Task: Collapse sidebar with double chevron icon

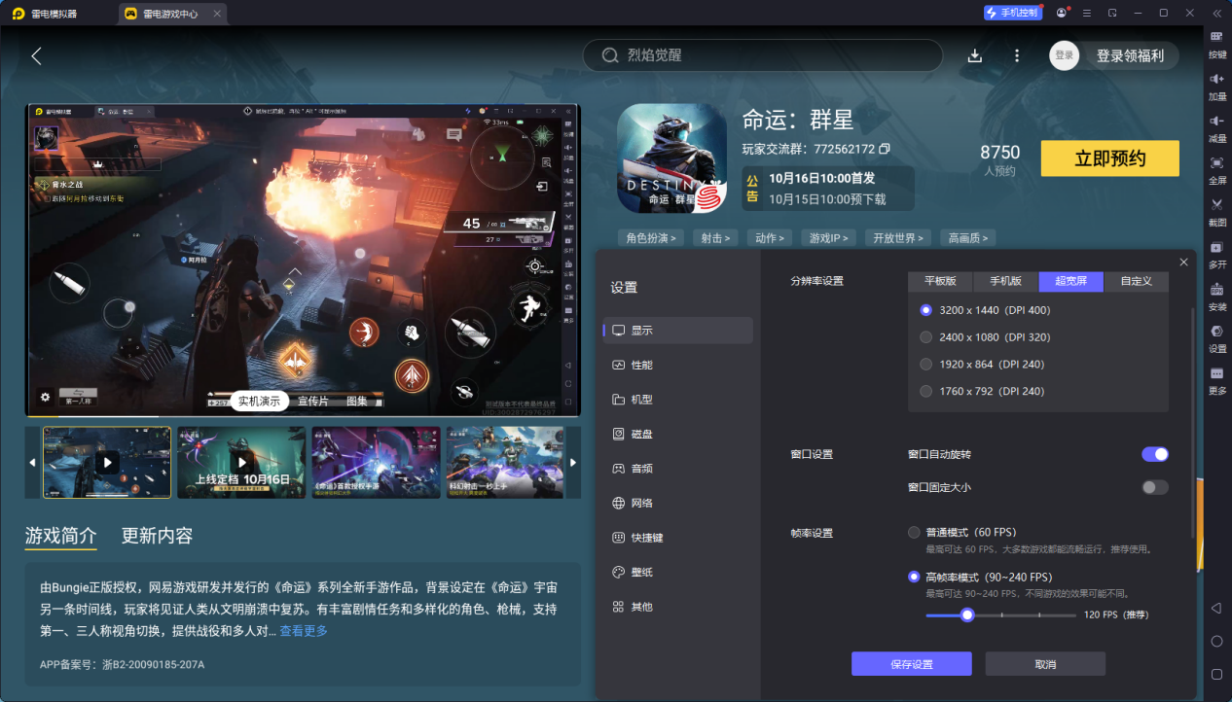Action: (x=1216, y=13)
